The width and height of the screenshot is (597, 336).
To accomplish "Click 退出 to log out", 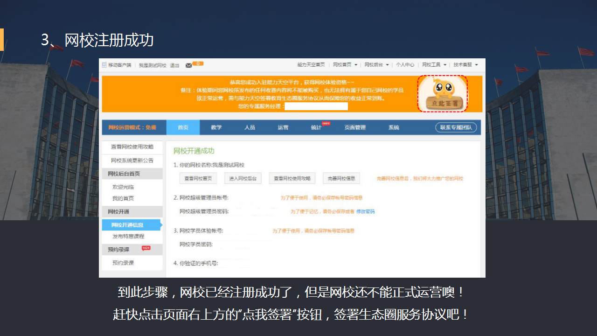I will [174, 65].
